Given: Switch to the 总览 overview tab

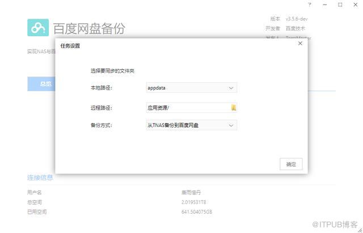Looking at the screenshot, I should (x=41, y=84).
